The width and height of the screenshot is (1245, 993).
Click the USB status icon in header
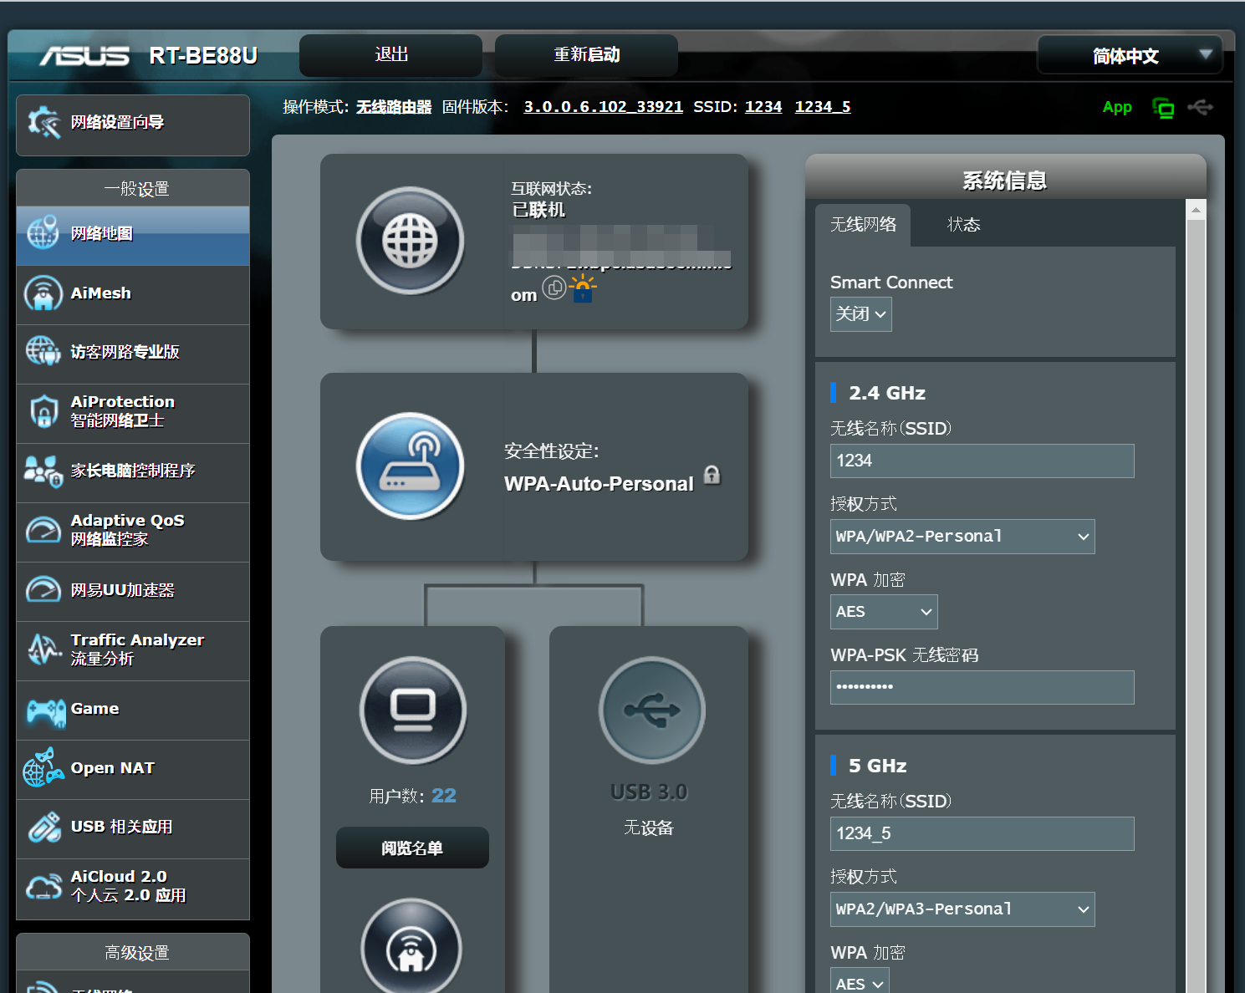(x=1200, y=107)
